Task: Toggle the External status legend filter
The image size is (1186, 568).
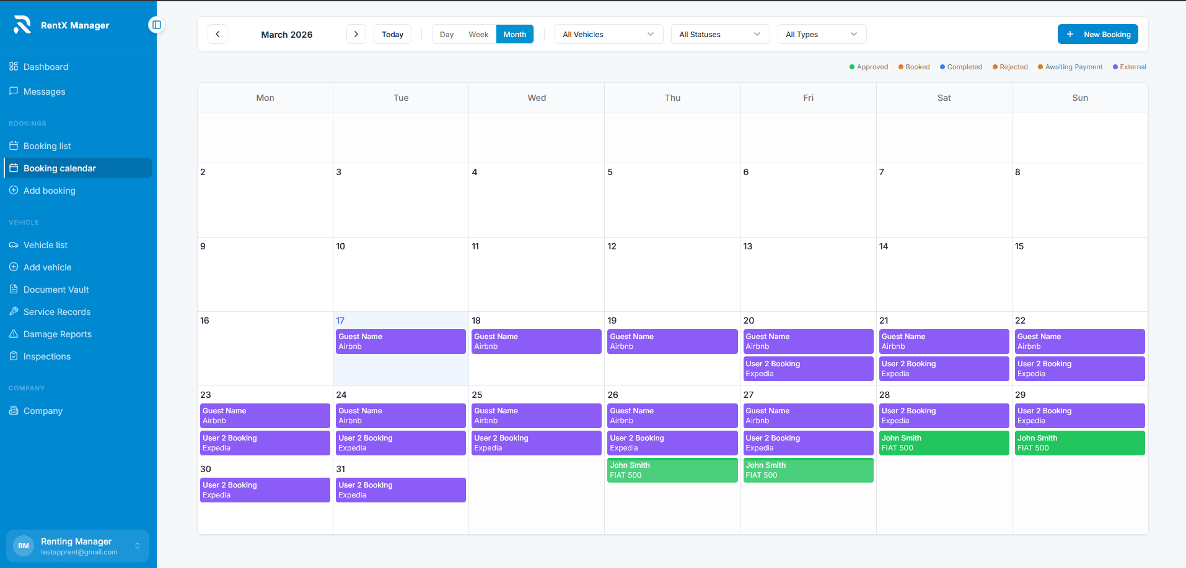Action: pos(1129,66)
